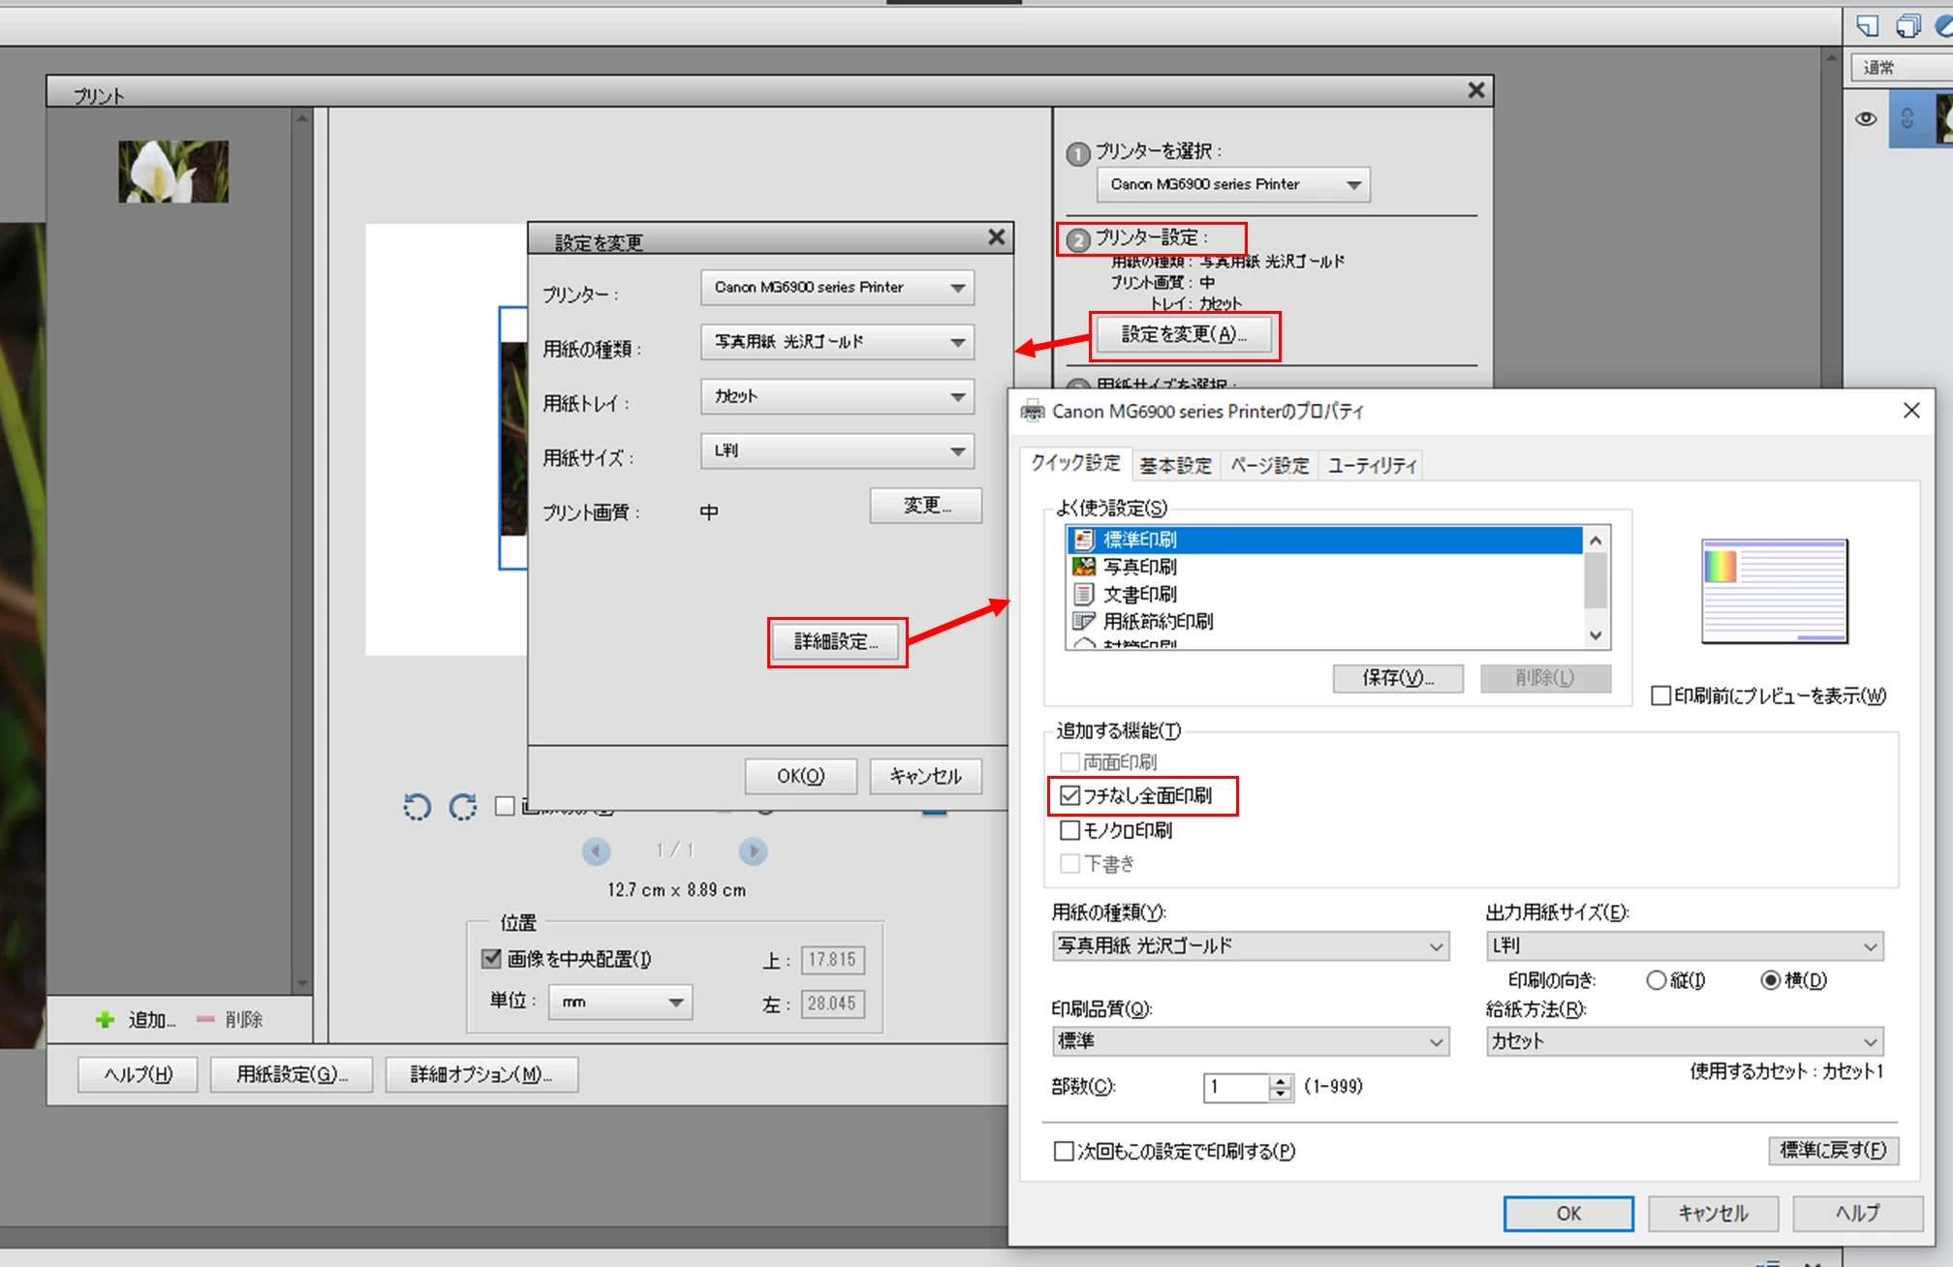Open the ページ設定 tab
The width and height of the screenshot is (1953, 1267).
1269,466
